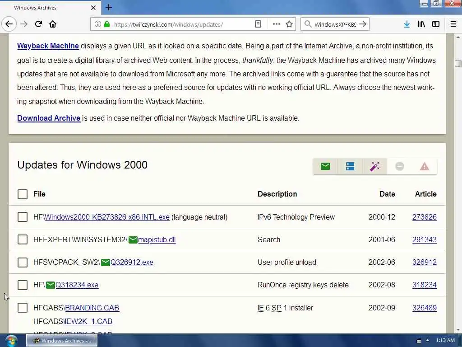
Task: Check the mapistub.dll row checkbox
Action: coord(23,239)
